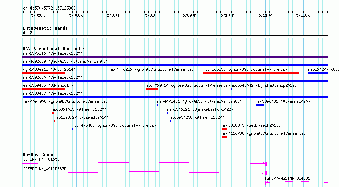Screen dimensions: 339x187
Task: Click the red esv3569435 variant bar
Action: (44, 89)
